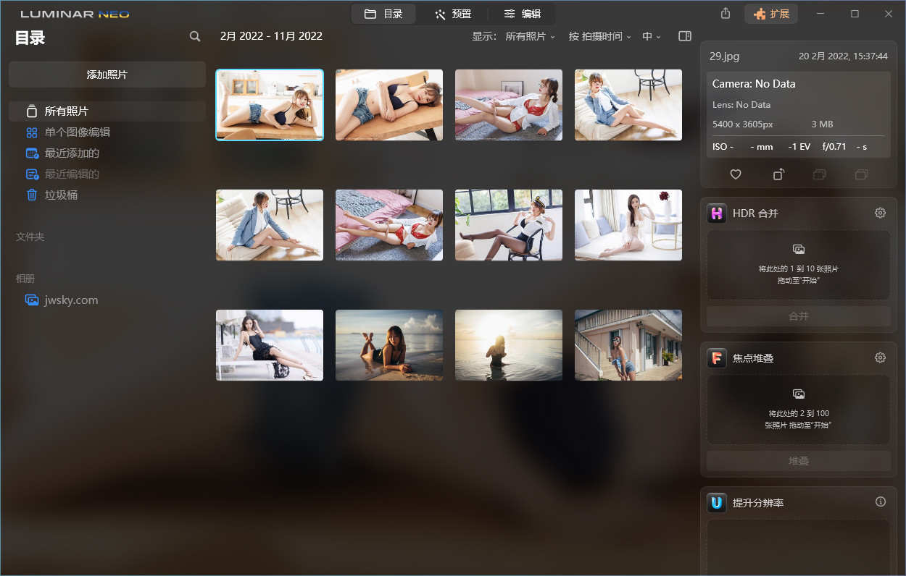This screenshot has height=576, width=906.
Task: Open the search in the catalog panel
Action: coord(194,36)
